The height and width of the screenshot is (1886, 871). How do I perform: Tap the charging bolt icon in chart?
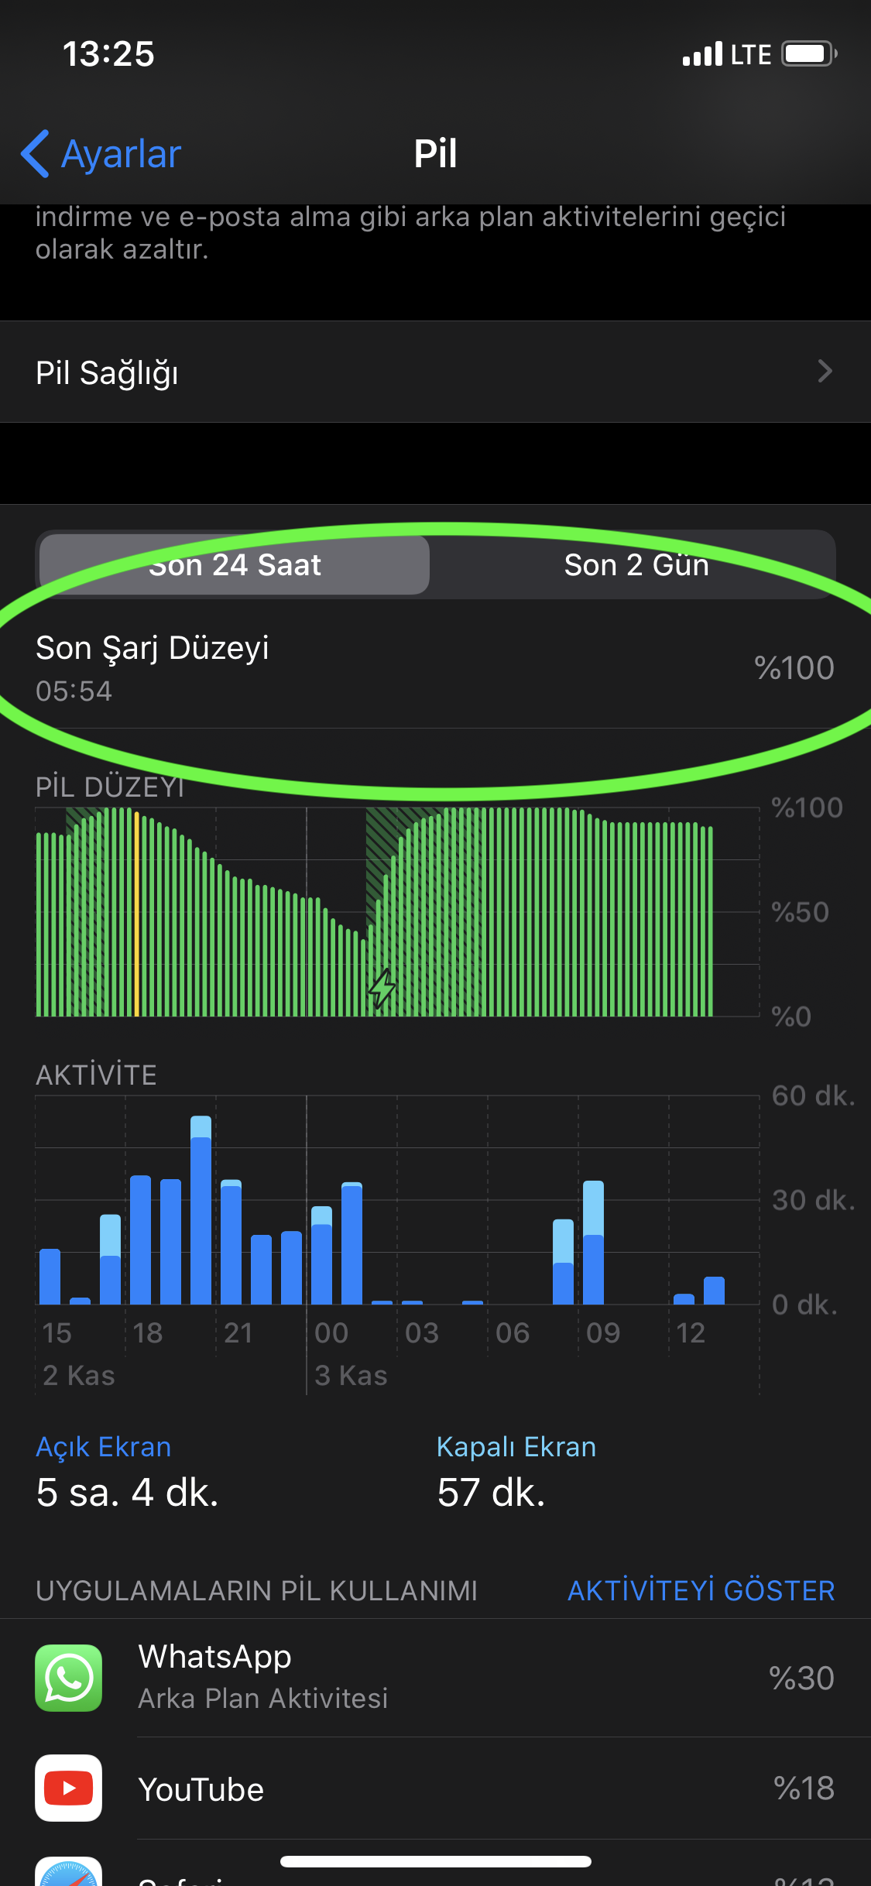click(382, 989)
